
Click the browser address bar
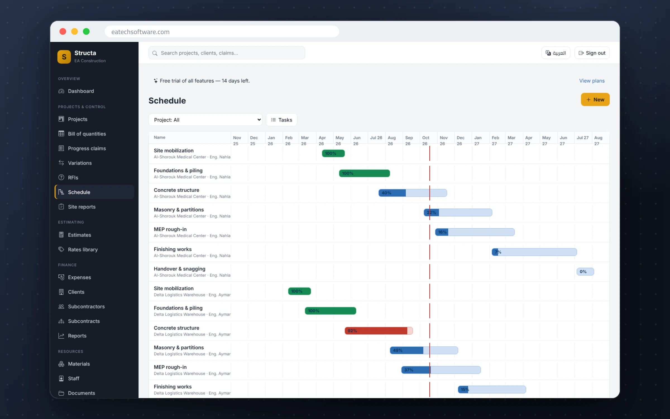coord(222,32)
